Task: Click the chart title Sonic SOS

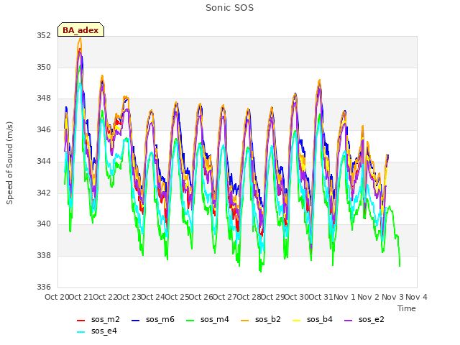Action: pos(229,8)
